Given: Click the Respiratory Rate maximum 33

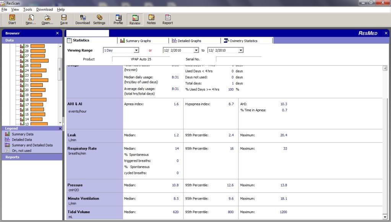Looking at the screenshot, I should [x=285, y=149].
